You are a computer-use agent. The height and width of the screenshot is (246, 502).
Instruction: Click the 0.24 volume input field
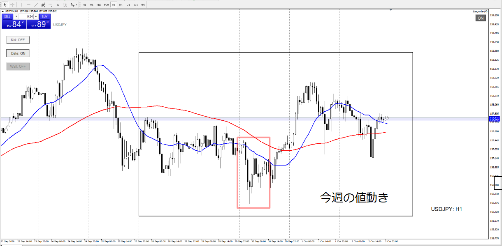tap(26, 16)
